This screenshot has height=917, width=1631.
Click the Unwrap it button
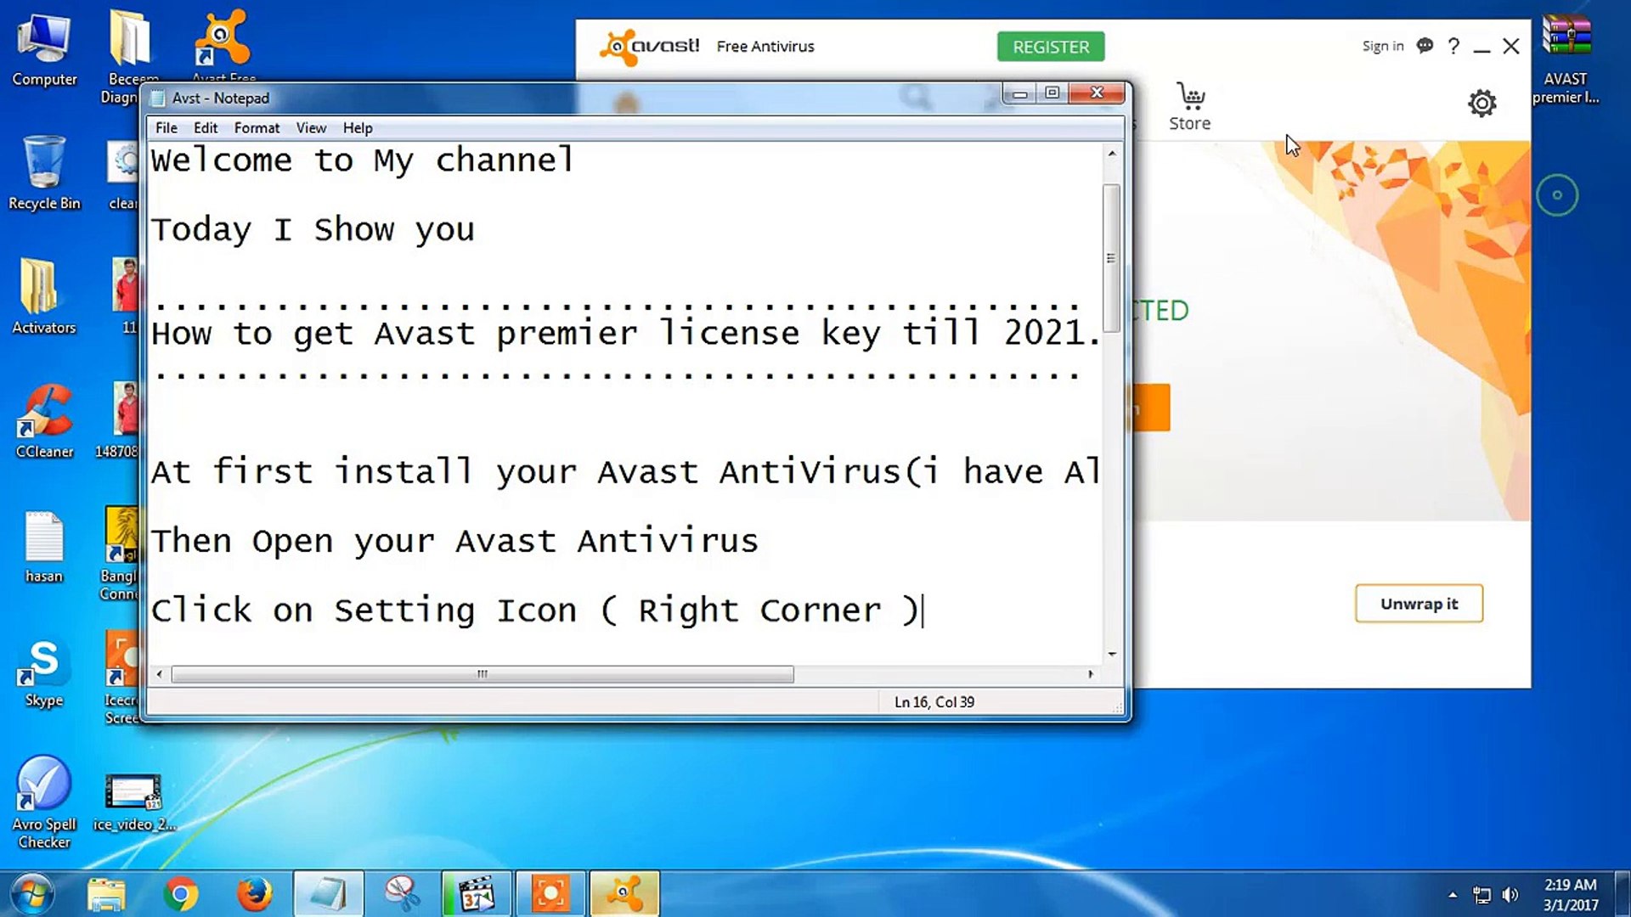coord(1419,604)
